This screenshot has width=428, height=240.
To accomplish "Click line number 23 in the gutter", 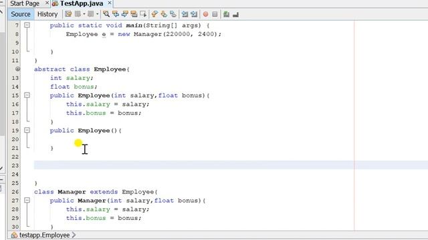I will 15,165.
